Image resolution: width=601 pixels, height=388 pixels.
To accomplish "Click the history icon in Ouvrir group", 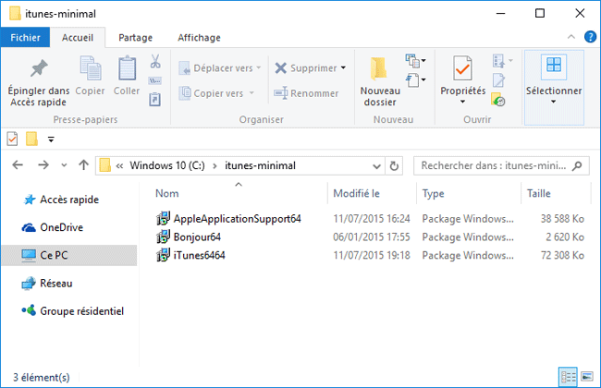I will (497, 100).
